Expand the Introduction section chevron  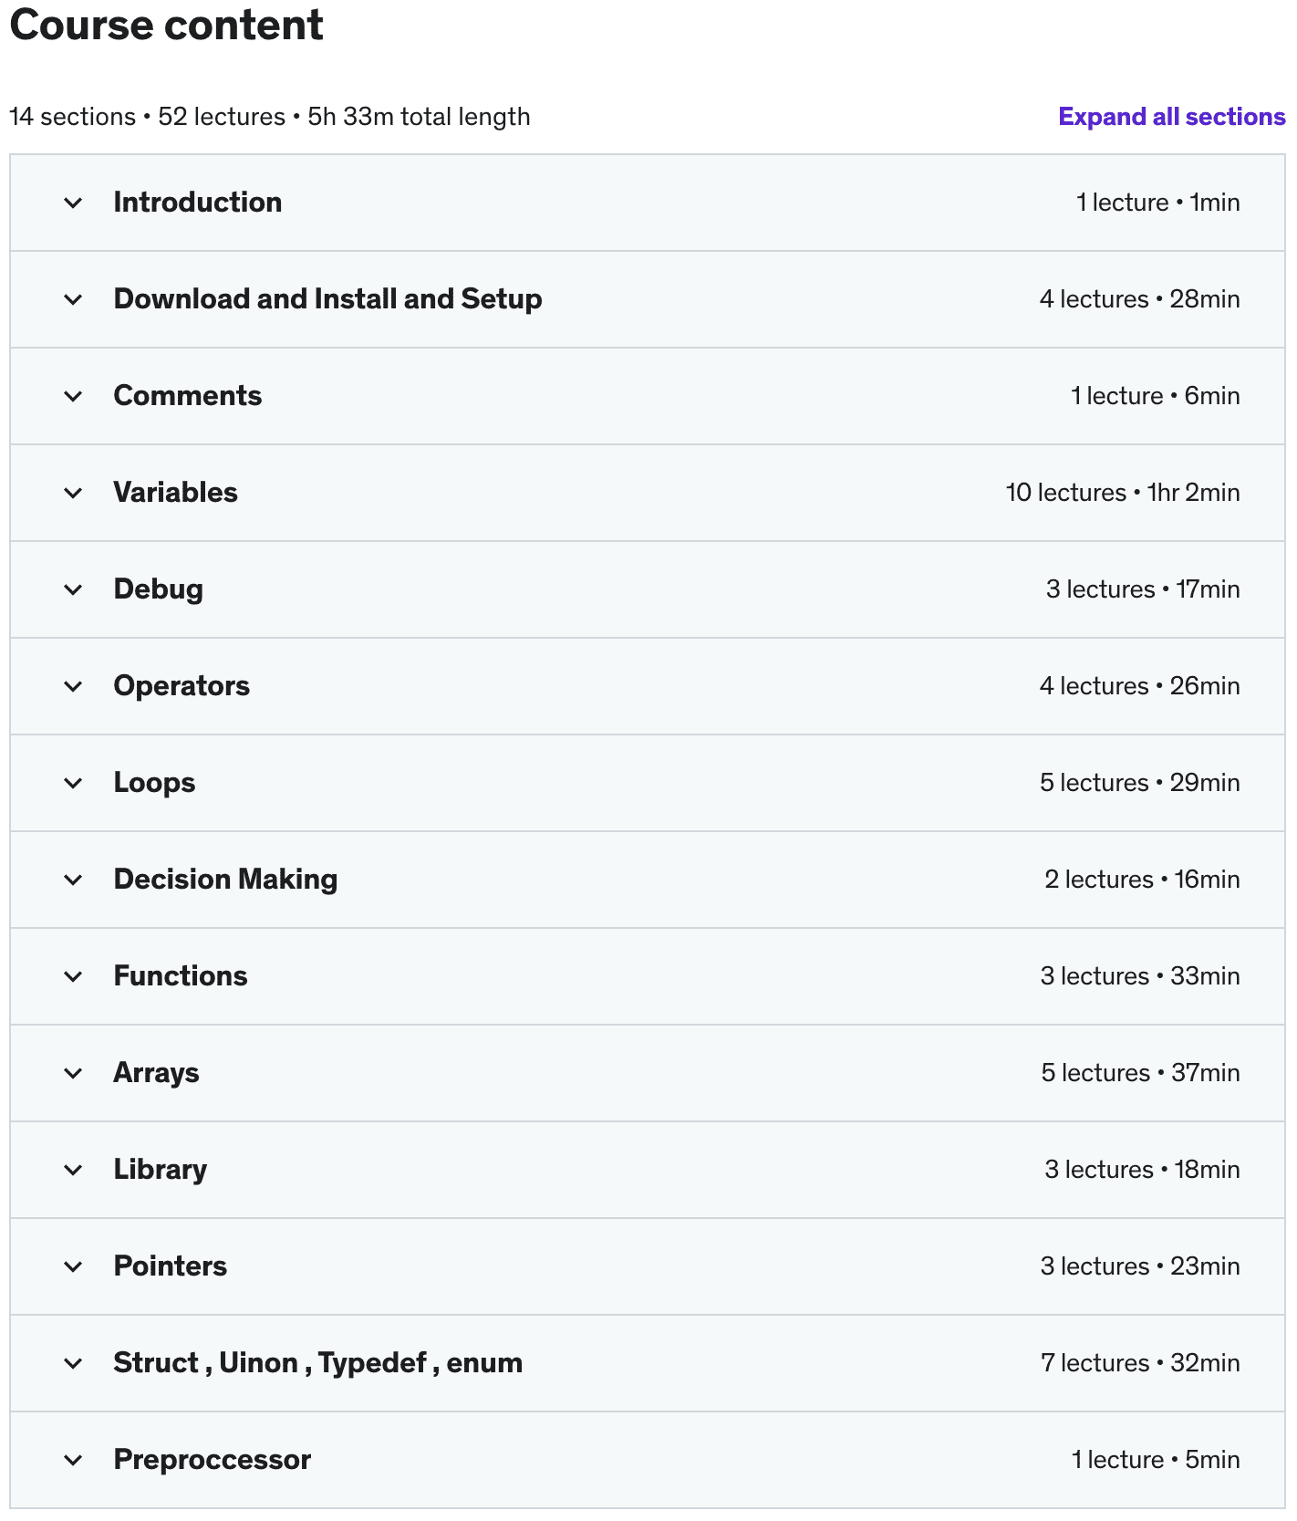coord(73,203)
